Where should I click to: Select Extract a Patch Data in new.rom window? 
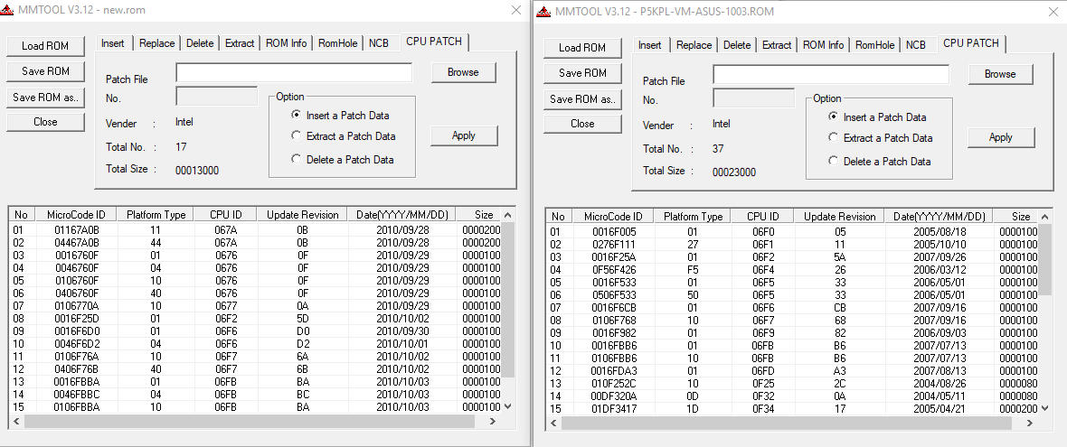(343, 135)
